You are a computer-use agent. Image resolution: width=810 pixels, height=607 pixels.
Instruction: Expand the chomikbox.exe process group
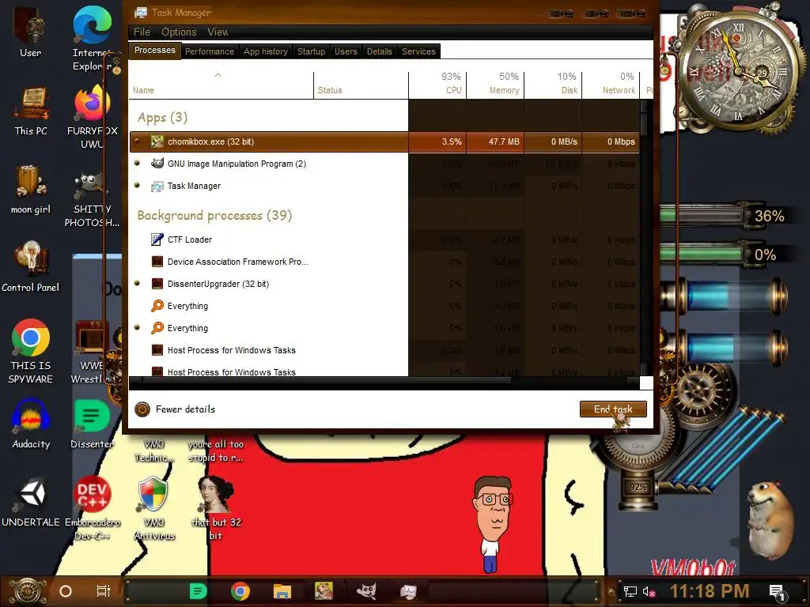point(137,141)
